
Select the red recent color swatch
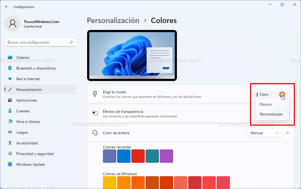coord(138,156)
